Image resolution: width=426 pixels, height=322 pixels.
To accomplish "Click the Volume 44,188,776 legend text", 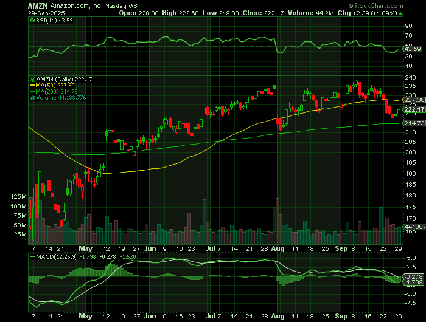I will pos(61,98).
